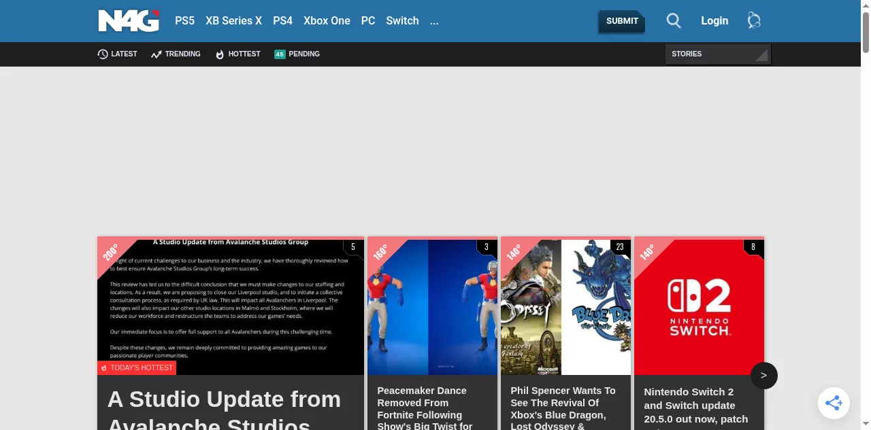Click the clock icon beside Latest
Viewport: 871px width, 430px height.
tap(103, 54)
